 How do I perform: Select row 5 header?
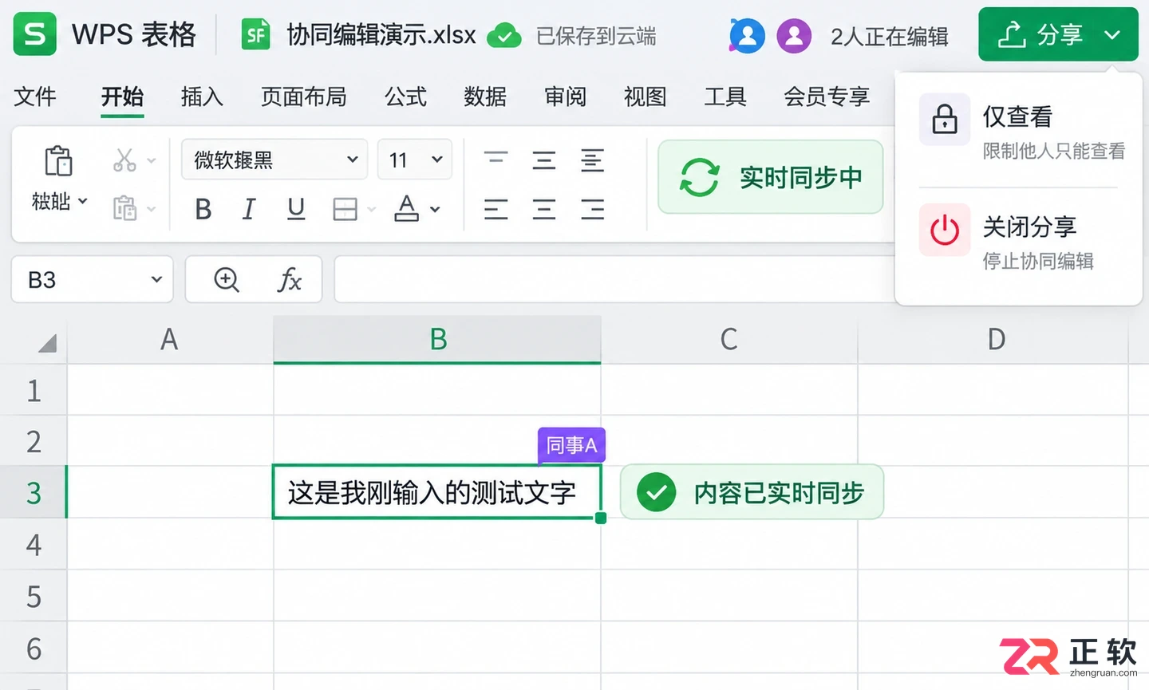(34, 596)
